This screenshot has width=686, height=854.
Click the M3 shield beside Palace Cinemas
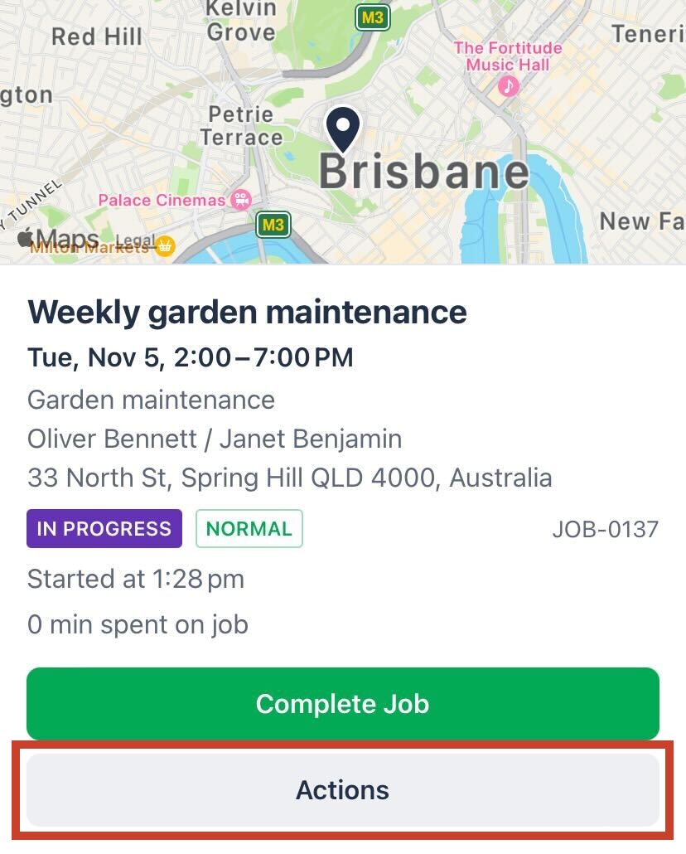click(x=273, y=224)
